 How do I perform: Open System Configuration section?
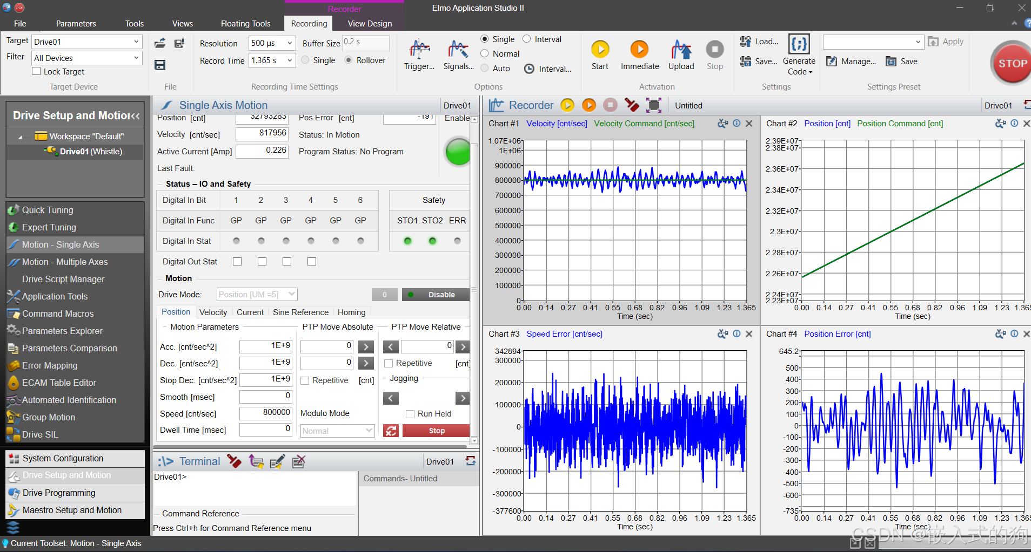coord(75,458)
